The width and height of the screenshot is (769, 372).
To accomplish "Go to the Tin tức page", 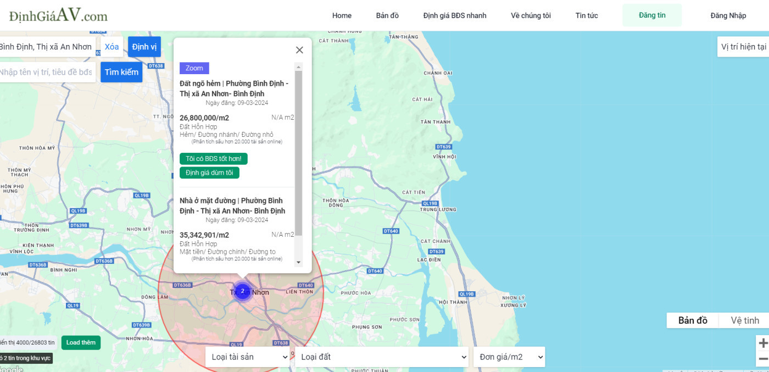I will coord(587,15).
